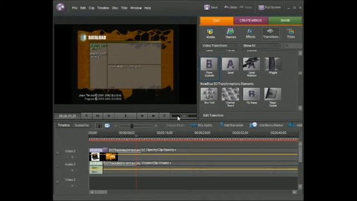Click the Add Narration microphone icon

point(221,125)
